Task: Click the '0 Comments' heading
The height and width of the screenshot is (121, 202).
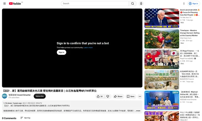Action: click(9, 118)
